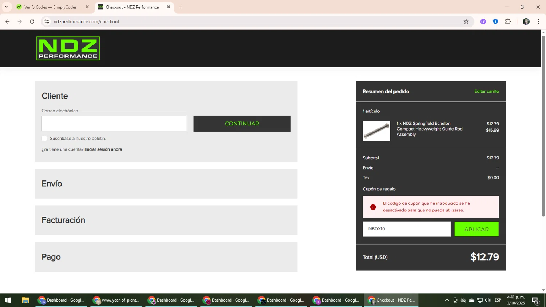Open the notification center icon
The image size is (546, 307).
(535, 300)
